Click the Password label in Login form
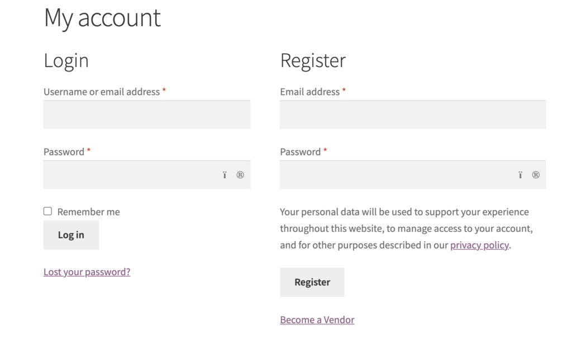 64,152
